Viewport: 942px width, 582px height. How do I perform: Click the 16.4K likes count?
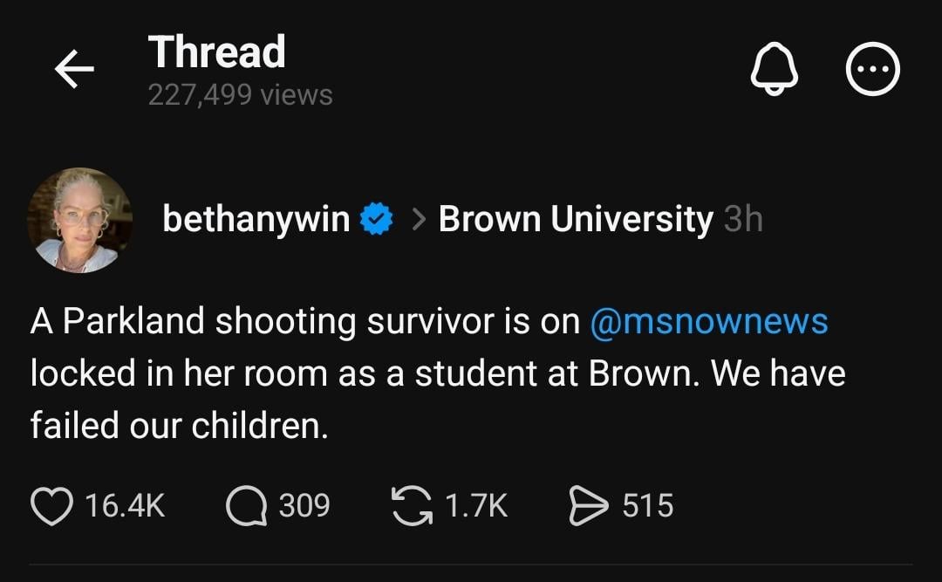pyautogui.click(x=125, y=506)
